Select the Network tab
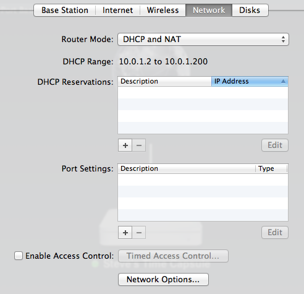 pos(209,10)
